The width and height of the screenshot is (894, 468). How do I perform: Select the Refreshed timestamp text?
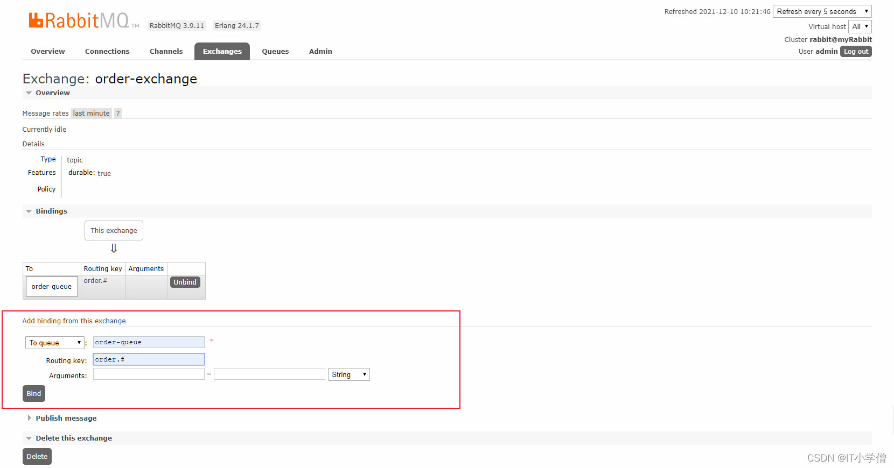[717, 11]
